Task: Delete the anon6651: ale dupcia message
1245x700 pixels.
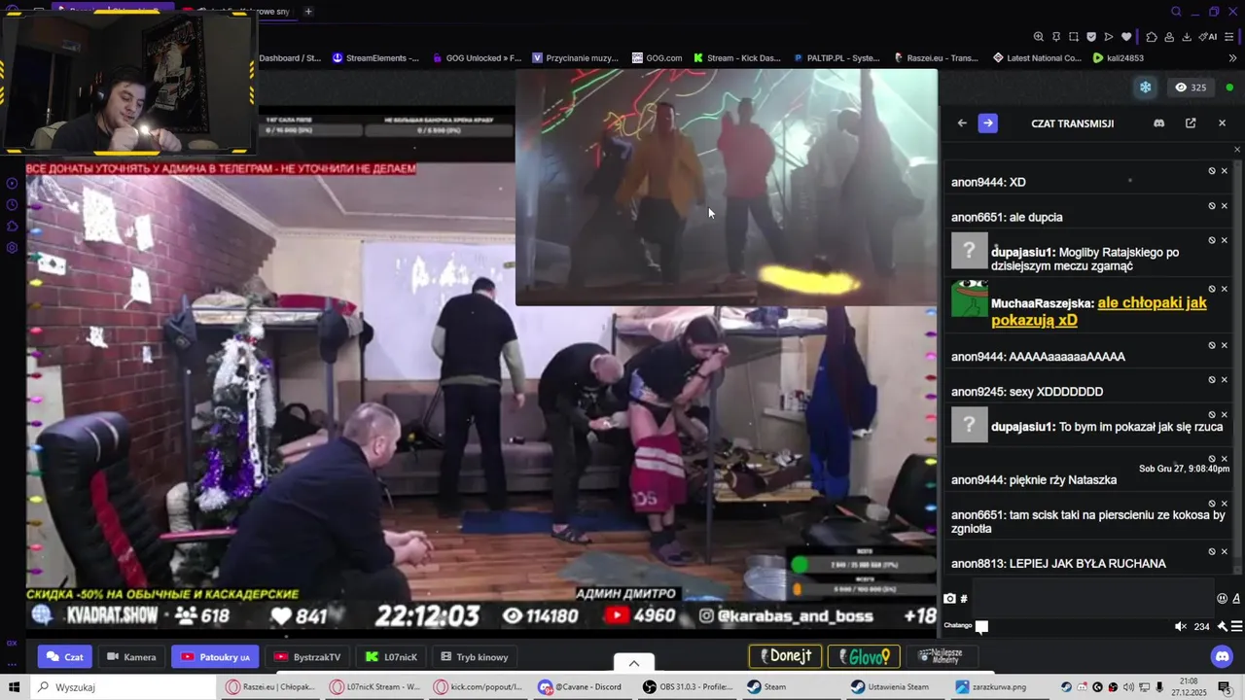Action: coord(1224,205)
